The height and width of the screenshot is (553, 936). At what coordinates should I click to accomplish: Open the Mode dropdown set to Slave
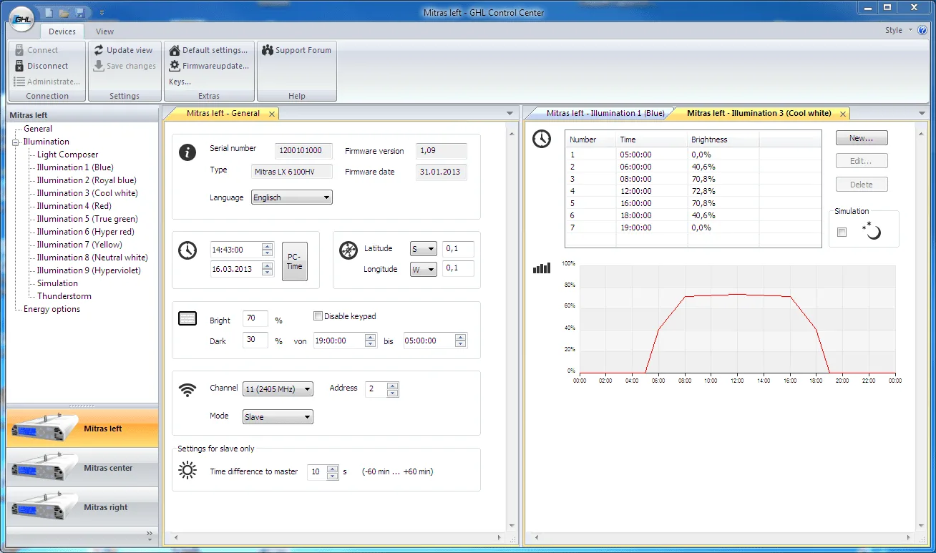(278, 417)
